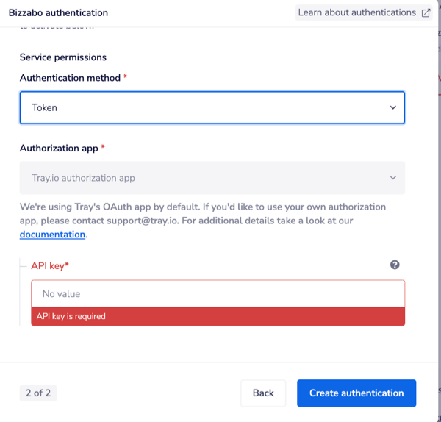Click the Authentication method label

click(x=71, y=78)
